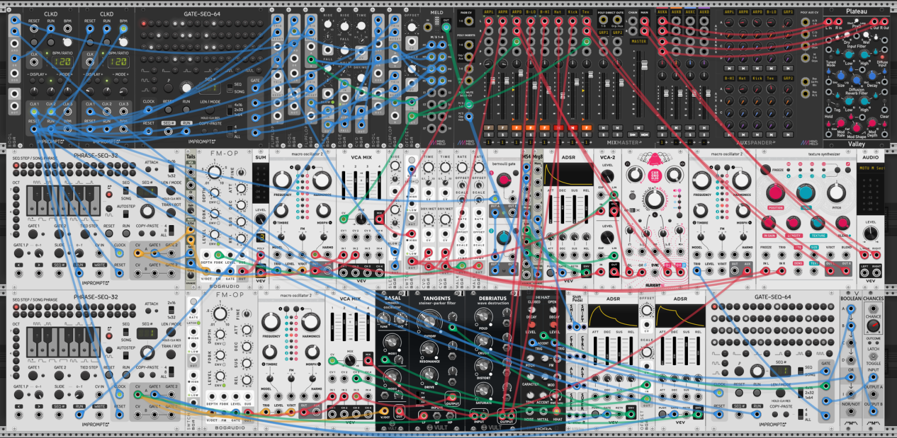Click the MONO button on MixMaster master
Screen dimensions: 897x438
click(645, 135)
